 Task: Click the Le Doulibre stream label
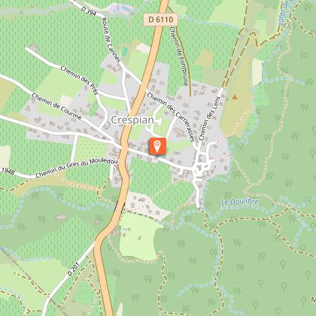tap(240, 202)
